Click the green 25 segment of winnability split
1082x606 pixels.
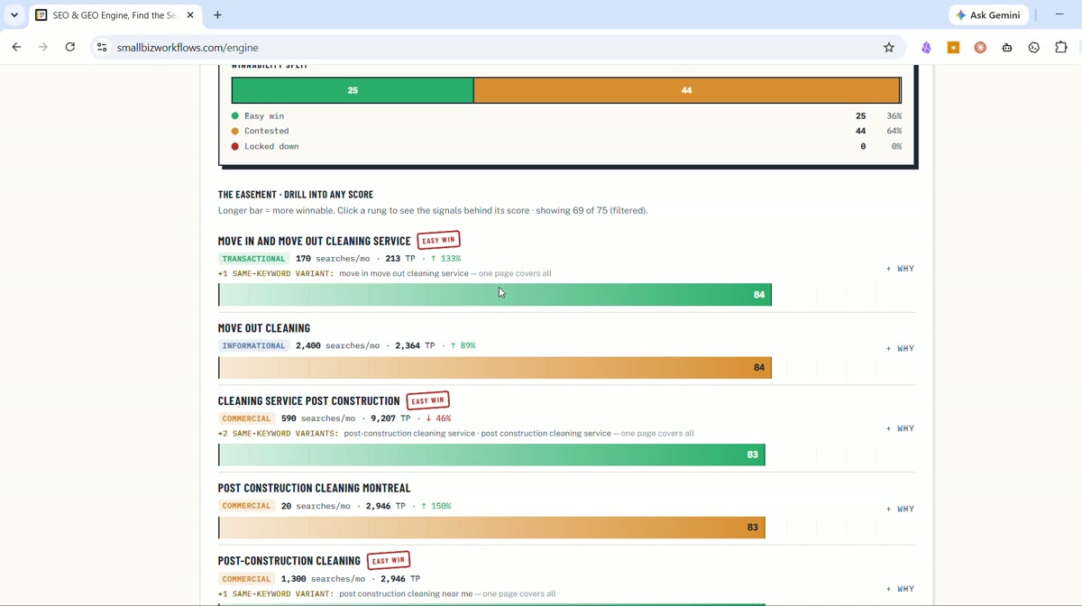(x=353, y=90)
